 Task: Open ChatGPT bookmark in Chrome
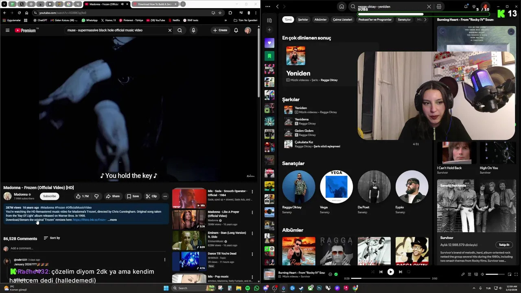40,20
